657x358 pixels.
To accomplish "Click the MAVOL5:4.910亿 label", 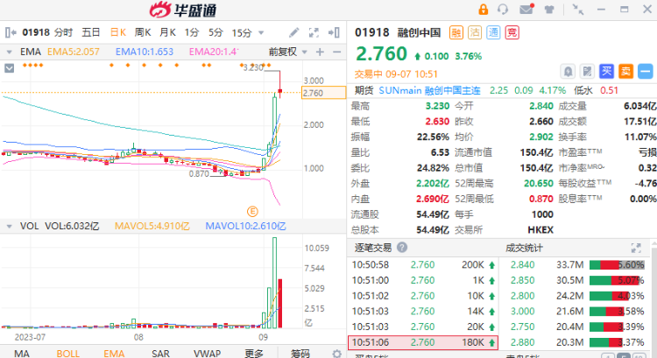I will pyautogui.click(x=152, y=227).
